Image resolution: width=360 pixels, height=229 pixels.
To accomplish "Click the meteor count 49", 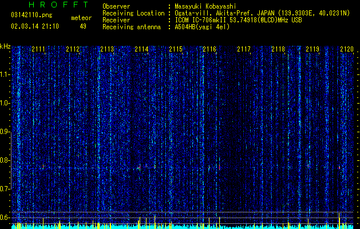I will pyautogui.click(x=83, y=26).
